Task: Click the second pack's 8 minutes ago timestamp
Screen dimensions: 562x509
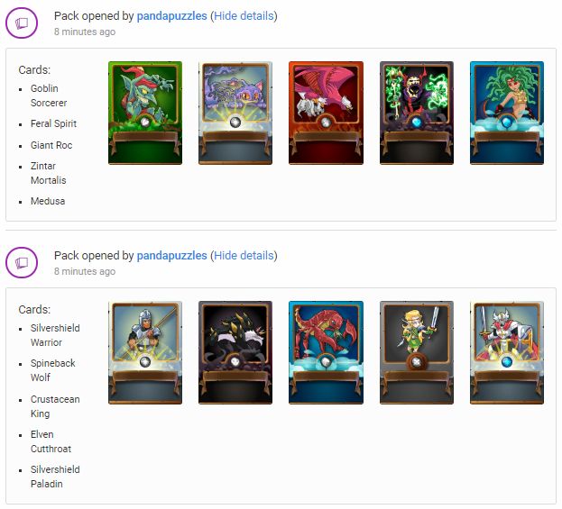Action: tap(85, 271)
